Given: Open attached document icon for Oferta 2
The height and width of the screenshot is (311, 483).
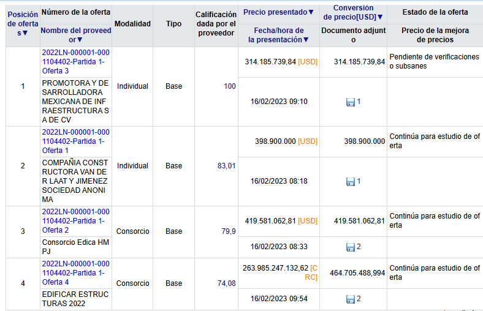Looking at the screenshot, I should click(x=351, y=247).
